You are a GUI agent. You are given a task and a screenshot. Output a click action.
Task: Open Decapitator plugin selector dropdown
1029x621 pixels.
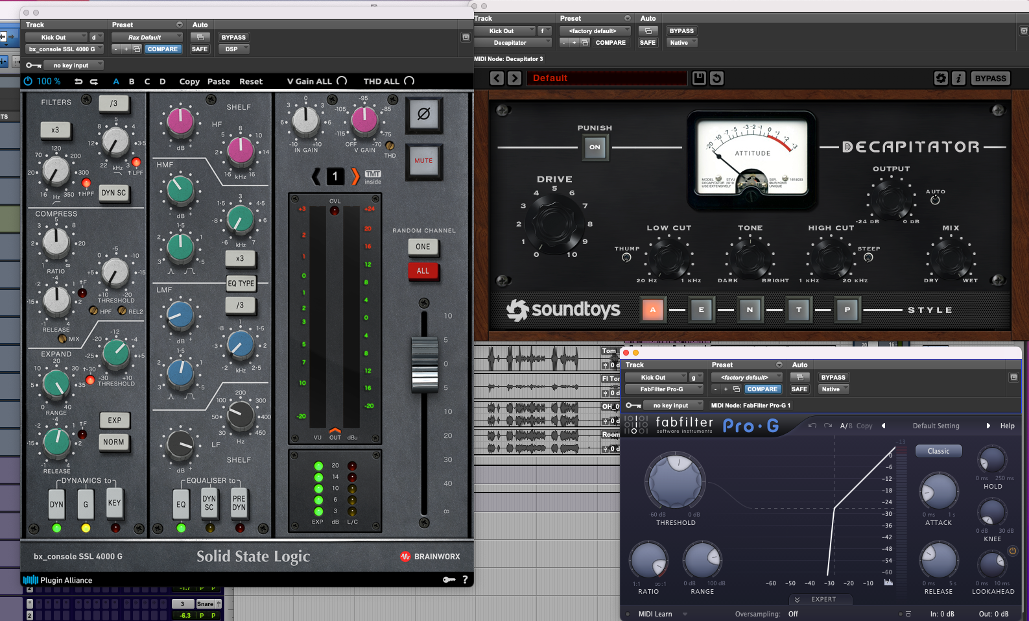pos(513,43)
